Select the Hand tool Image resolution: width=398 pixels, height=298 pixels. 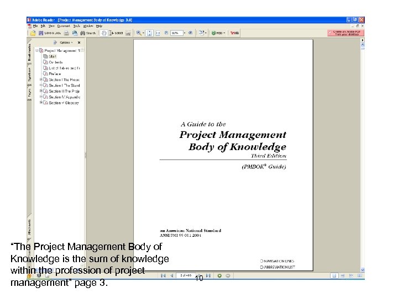point(104,33)
